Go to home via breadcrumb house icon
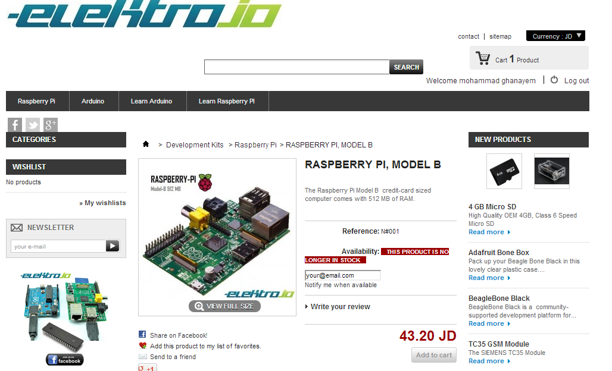This screenshot has width=612, height=371. click(146, 144)
